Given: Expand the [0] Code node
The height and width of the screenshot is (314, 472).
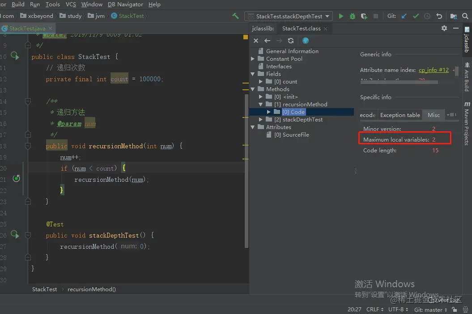Looking at the screenshot, I should click(x=268, y=112).
